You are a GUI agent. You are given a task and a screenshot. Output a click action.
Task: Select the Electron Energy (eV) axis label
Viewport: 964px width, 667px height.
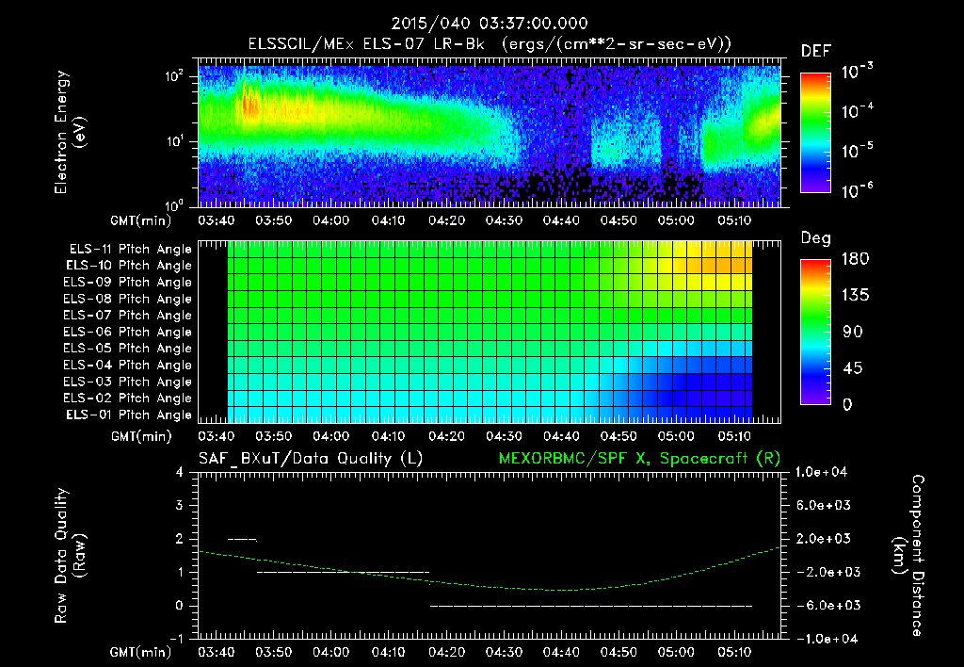(70, 132)
